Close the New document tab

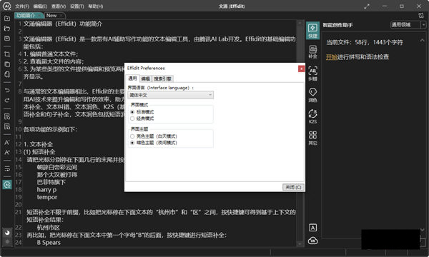click(x=61, y=16)
